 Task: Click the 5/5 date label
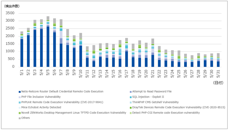pos(48,72)
